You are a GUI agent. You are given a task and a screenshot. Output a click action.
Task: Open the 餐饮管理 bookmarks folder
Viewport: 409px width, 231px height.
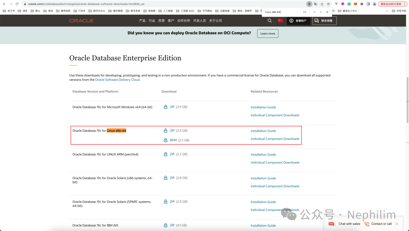tap(115, 11)
